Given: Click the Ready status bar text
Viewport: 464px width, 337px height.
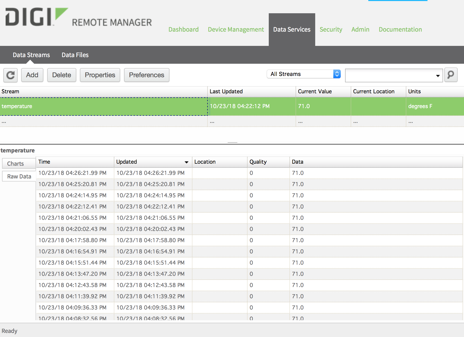Looking at the screenshot, I should pos(9,331).
